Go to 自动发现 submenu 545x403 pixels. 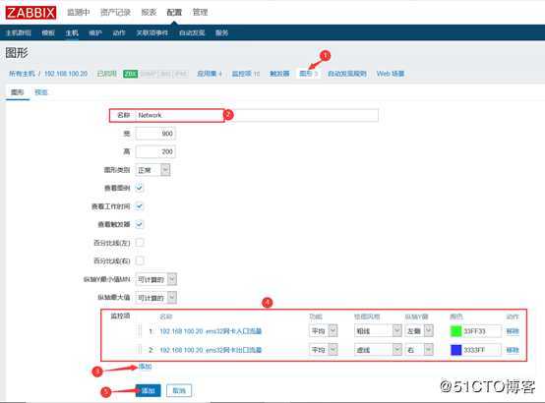pos(192,32)
